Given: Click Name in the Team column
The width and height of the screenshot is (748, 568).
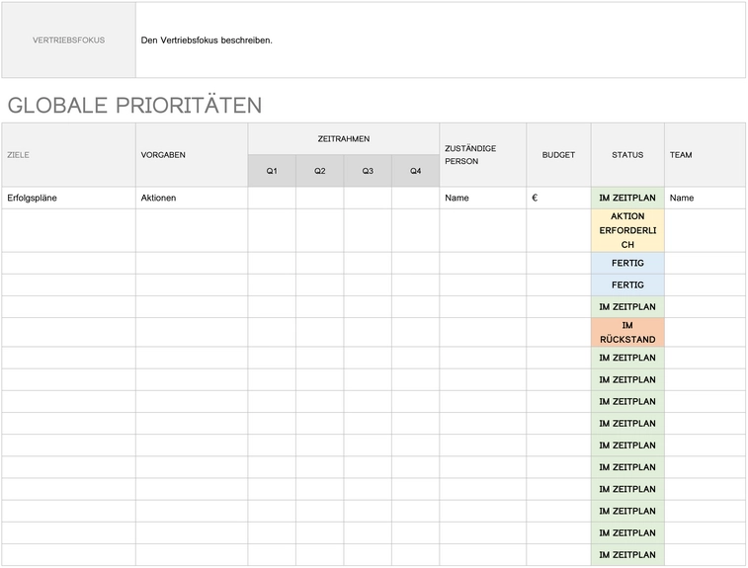Looking at the screenshot, I should (x=706, y=198).
